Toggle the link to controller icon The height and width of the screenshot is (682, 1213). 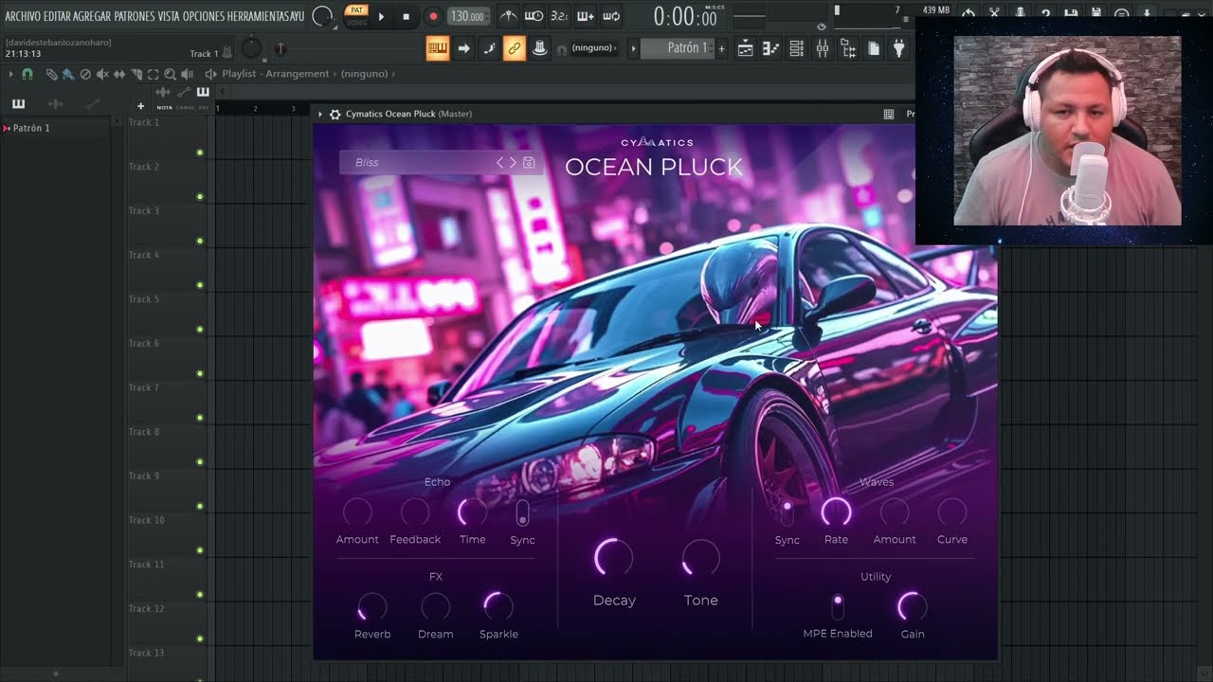tap(514, 48)
